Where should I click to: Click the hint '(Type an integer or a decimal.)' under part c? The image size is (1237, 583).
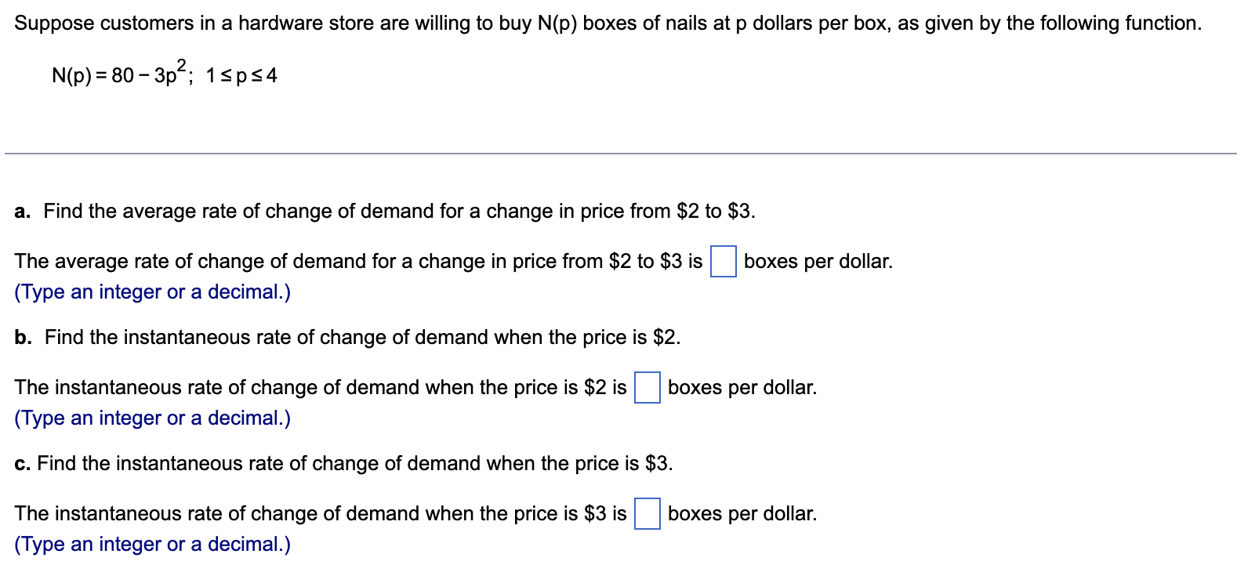coord(152,545)
